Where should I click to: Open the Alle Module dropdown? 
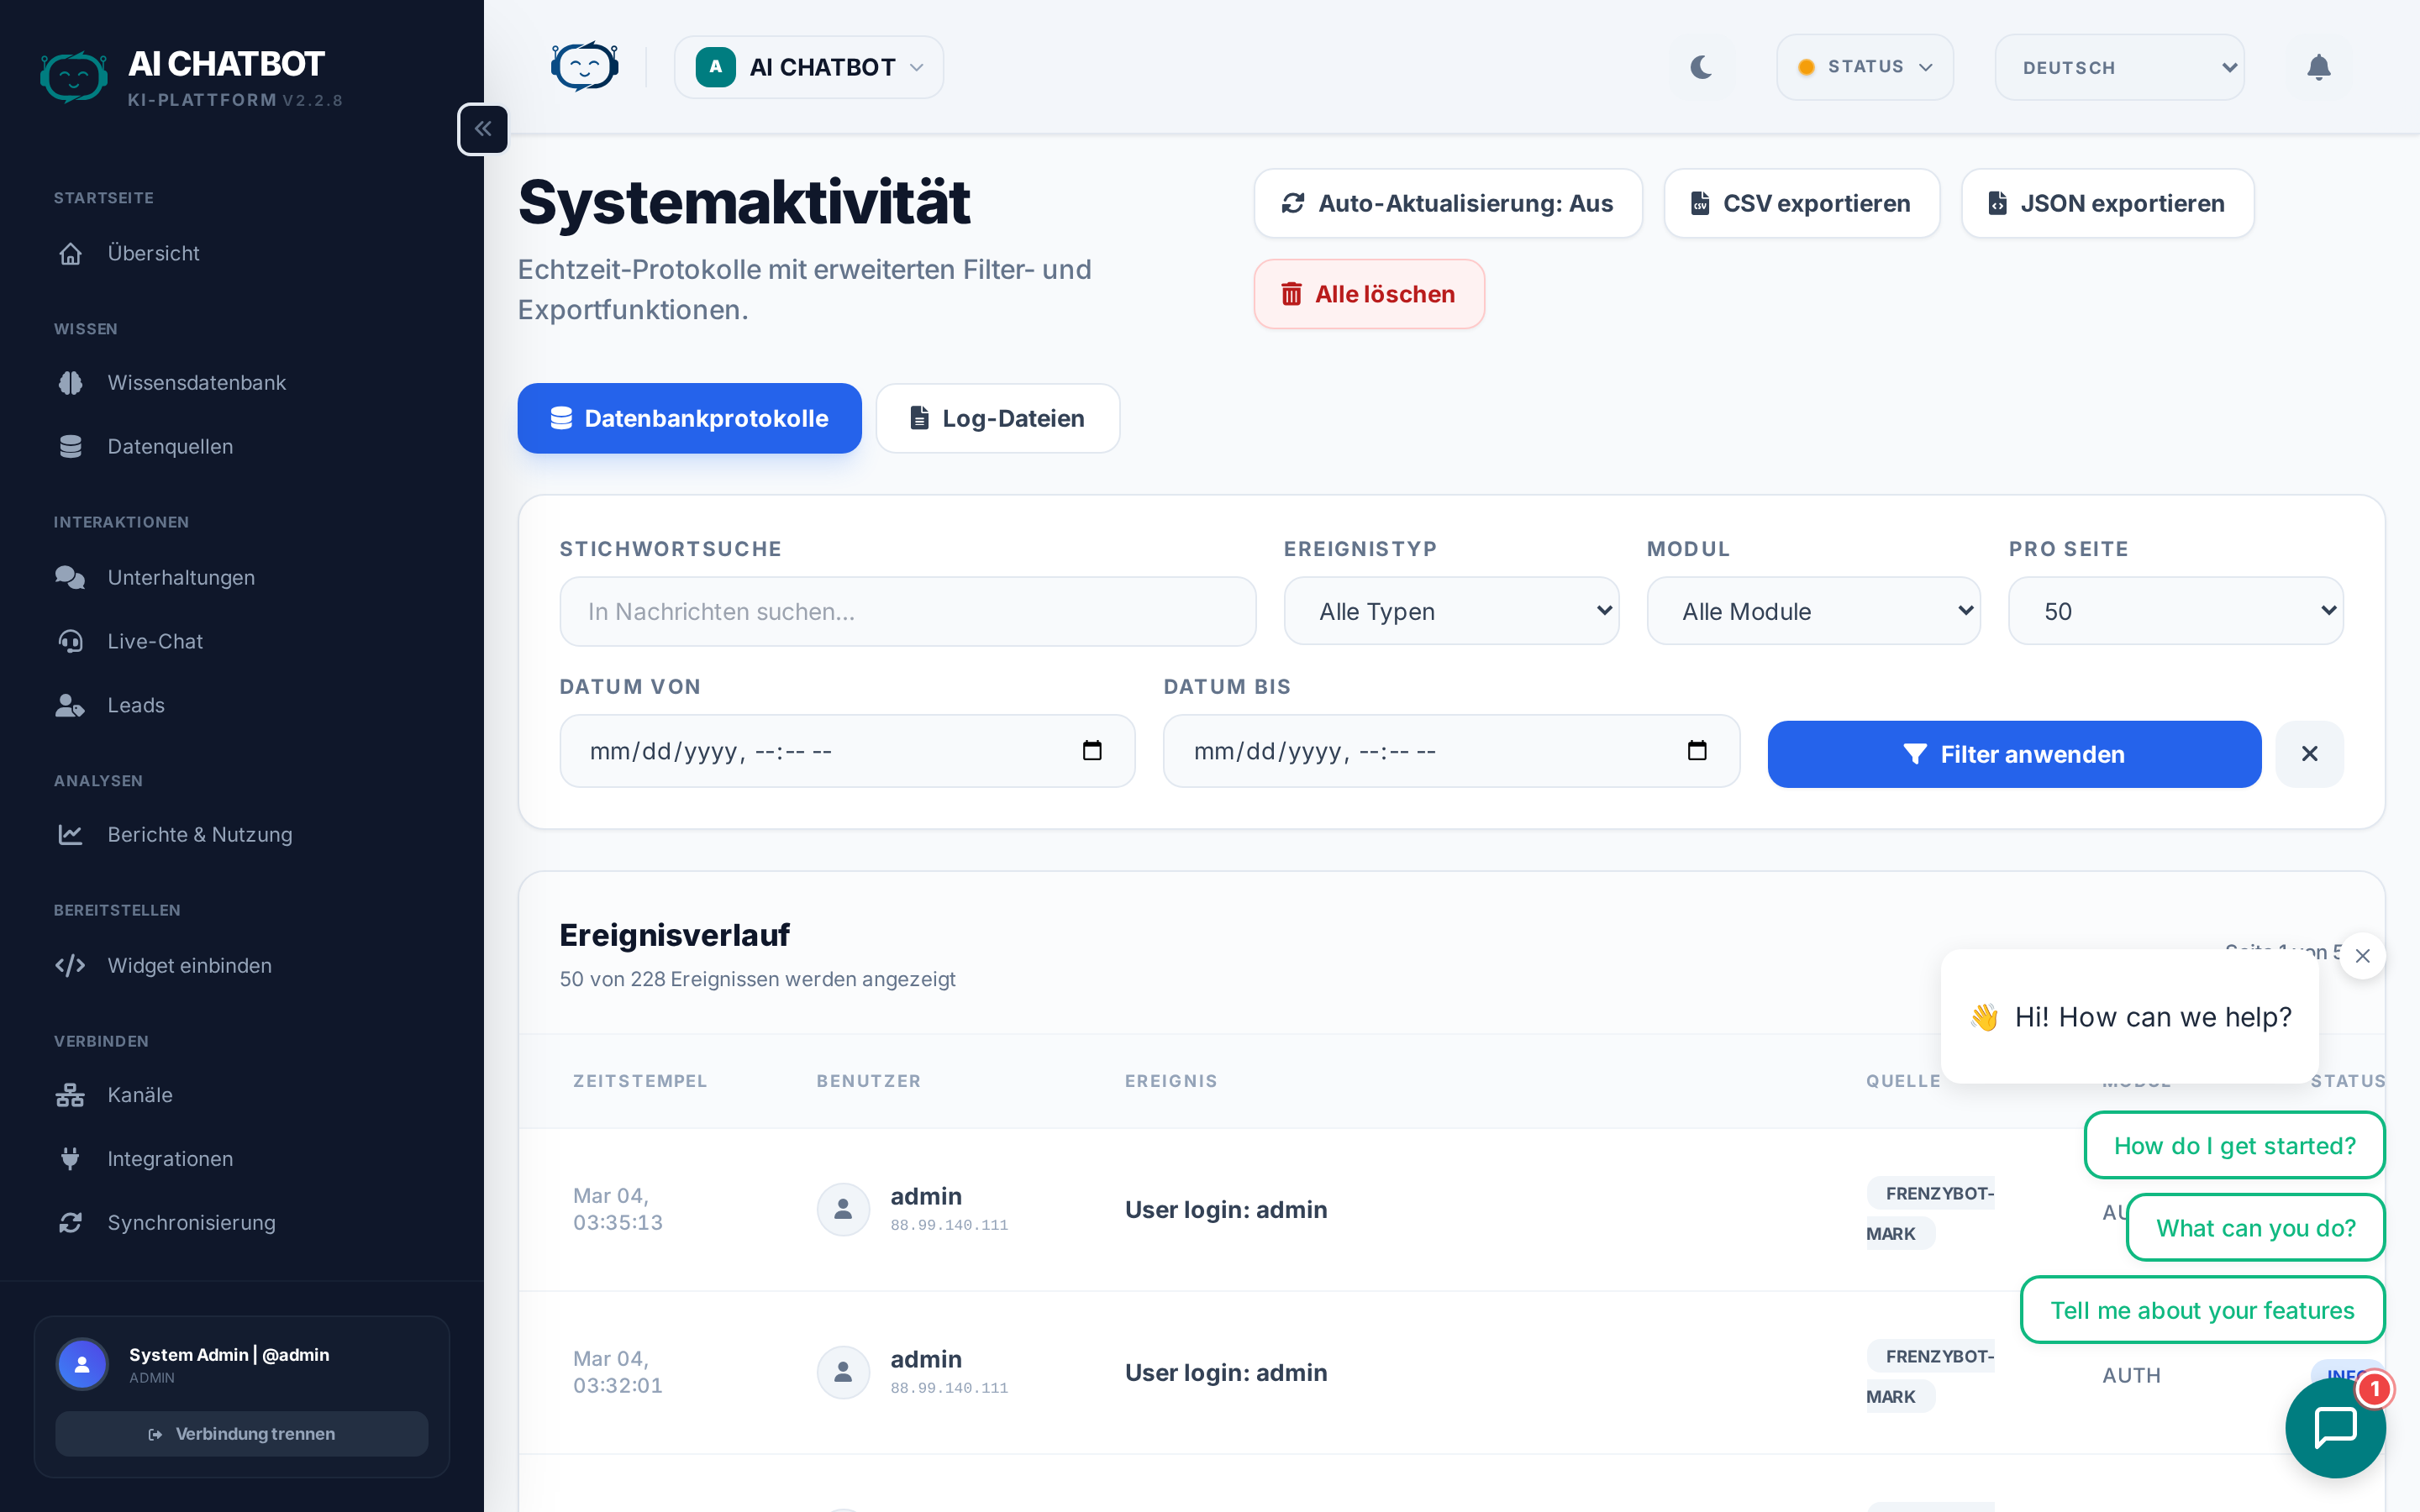click(1813, 611)
